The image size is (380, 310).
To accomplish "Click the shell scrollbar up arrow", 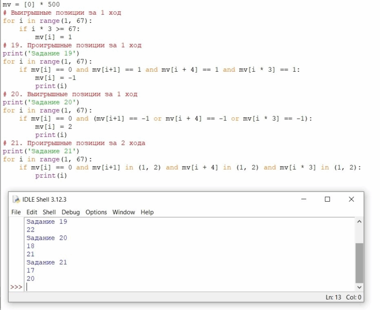I will coord(360,222).
